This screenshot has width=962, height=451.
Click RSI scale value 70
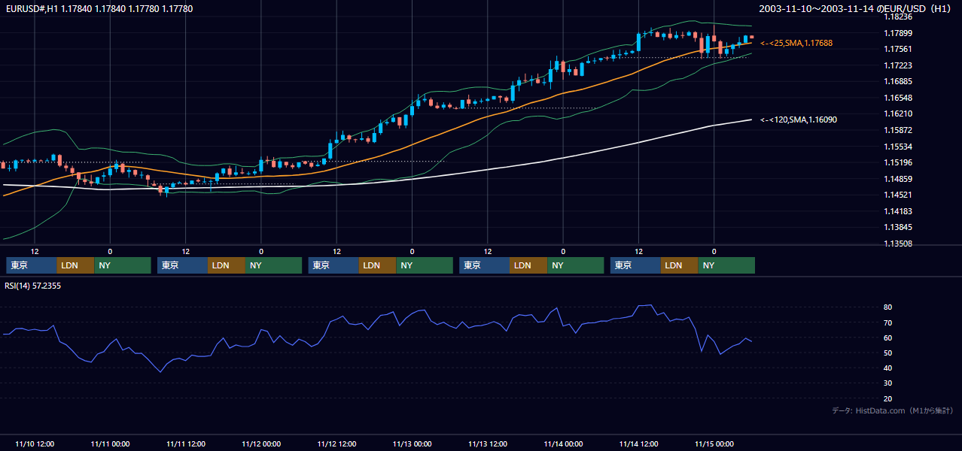pyautogui.click(x=887, y=322)
